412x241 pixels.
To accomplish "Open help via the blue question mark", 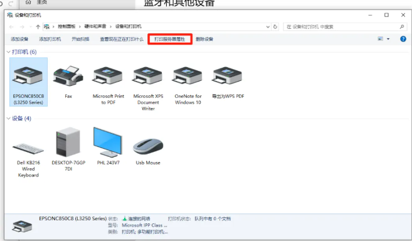I will tap(403, 39).
